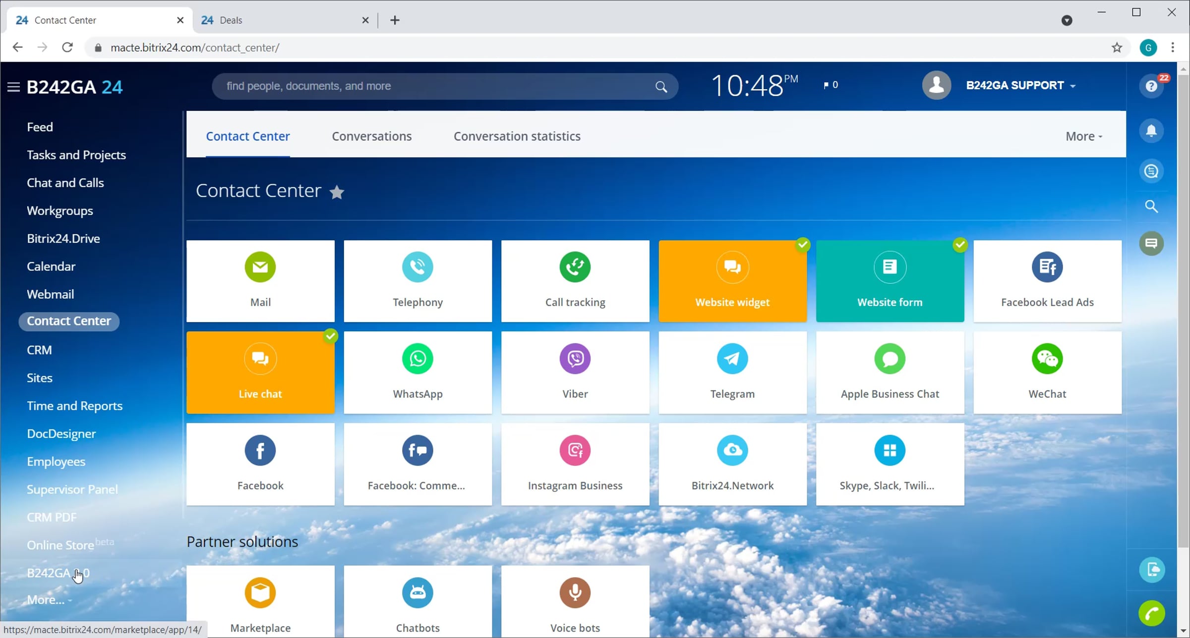1190x638 pixels.
Task: Go to CRM in the sidebar
Action: coord(39,350)
